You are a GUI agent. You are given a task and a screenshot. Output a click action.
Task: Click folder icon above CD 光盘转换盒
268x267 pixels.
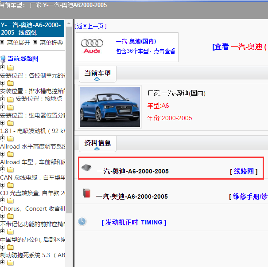tap(10, 185)
